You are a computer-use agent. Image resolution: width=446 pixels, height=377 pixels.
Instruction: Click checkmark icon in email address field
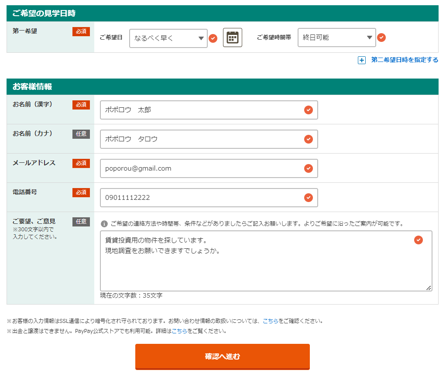309,168
